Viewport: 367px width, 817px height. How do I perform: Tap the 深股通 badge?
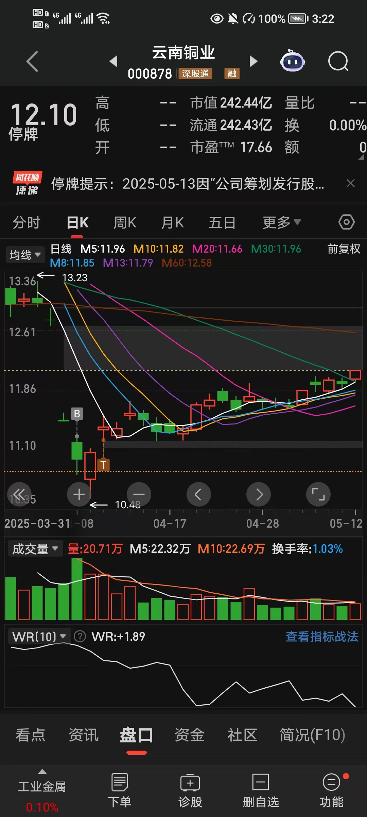point(195,74)
